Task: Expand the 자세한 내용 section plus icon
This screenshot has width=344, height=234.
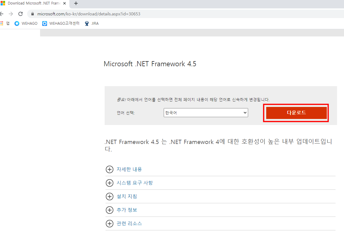Action: coord(109,169)
